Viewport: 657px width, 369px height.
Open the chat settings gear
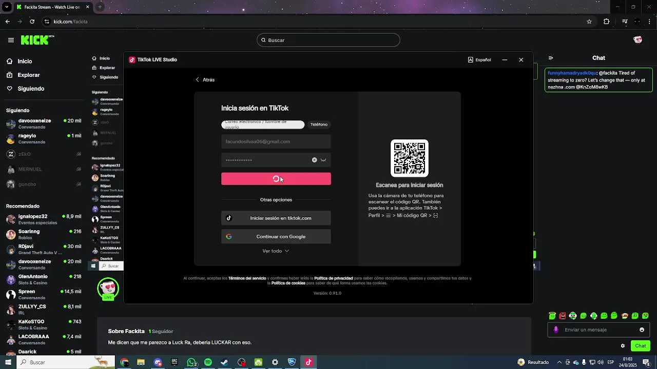(623, 346)
